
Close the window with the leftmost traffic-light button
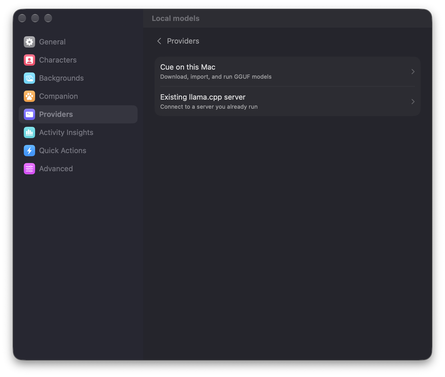22,18
